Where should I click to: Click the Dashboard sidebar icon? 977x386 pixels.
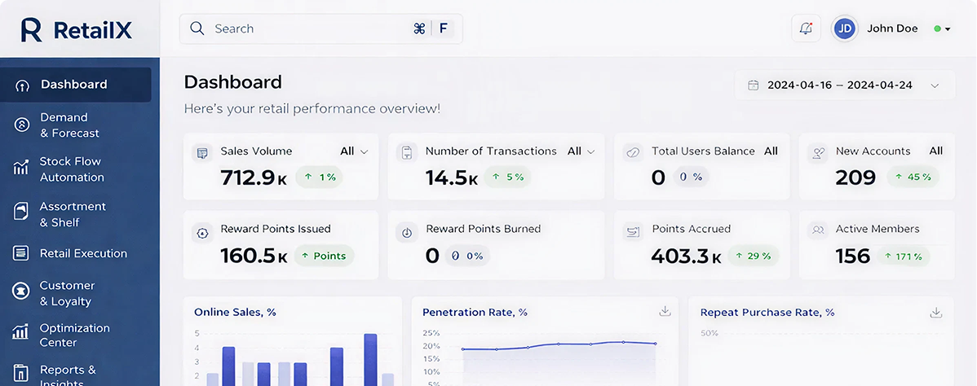coord(22,86)
